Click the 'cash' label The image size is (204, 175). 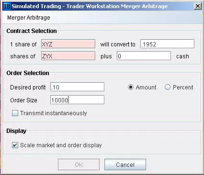[x=182, y=56]
